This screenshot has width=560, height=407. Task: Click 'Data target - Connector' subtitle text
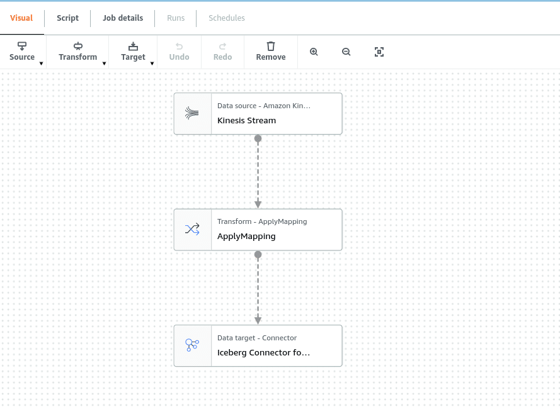(257, 338)
